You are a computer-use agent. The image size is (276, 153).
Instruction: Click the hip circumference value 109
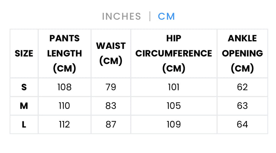[174, 124]
